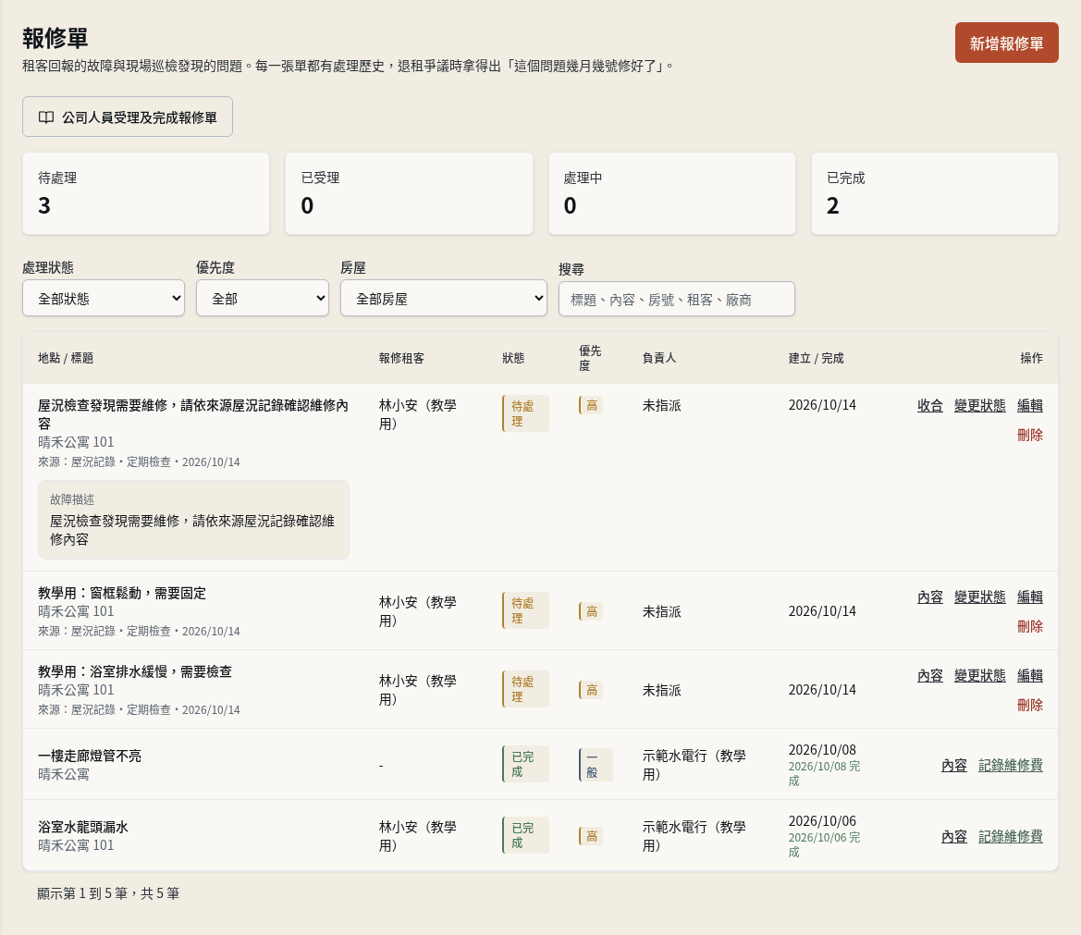Select the 已受理 summary card

[409, 194]
